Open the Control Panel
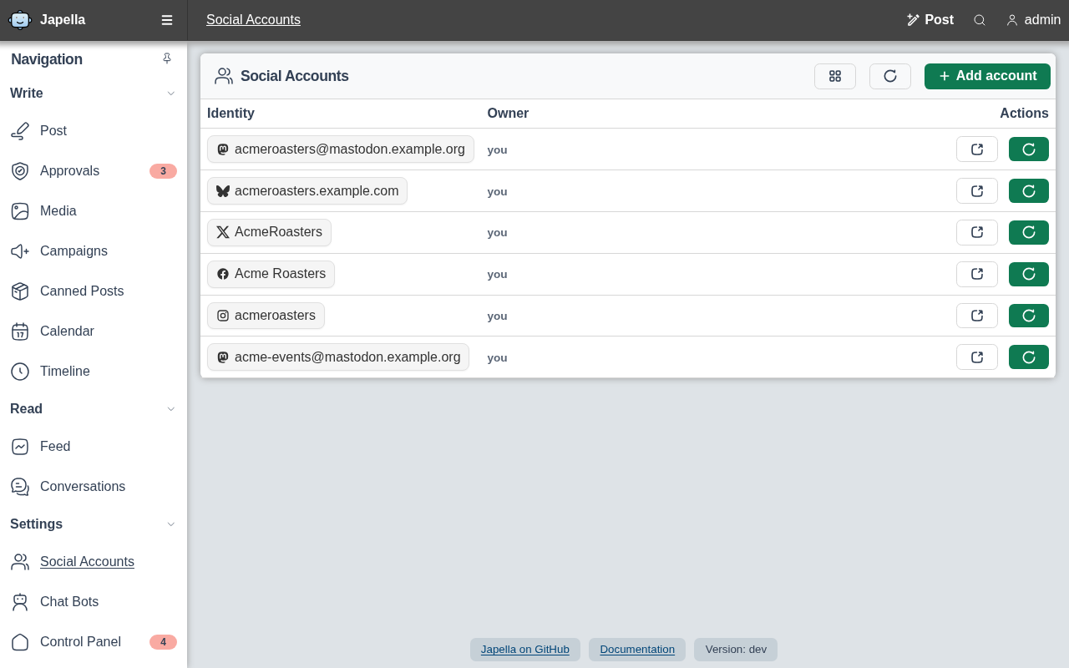Screen dimensions: 1069x668 click(x=94, y=642)
